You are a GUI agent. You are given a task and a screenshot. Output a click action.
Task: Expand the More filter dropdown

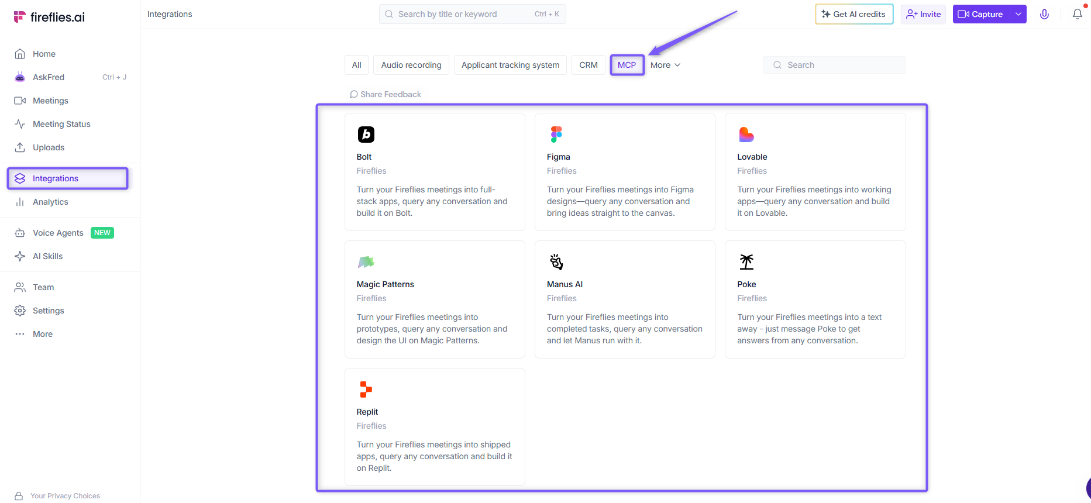tap(665, 65)
